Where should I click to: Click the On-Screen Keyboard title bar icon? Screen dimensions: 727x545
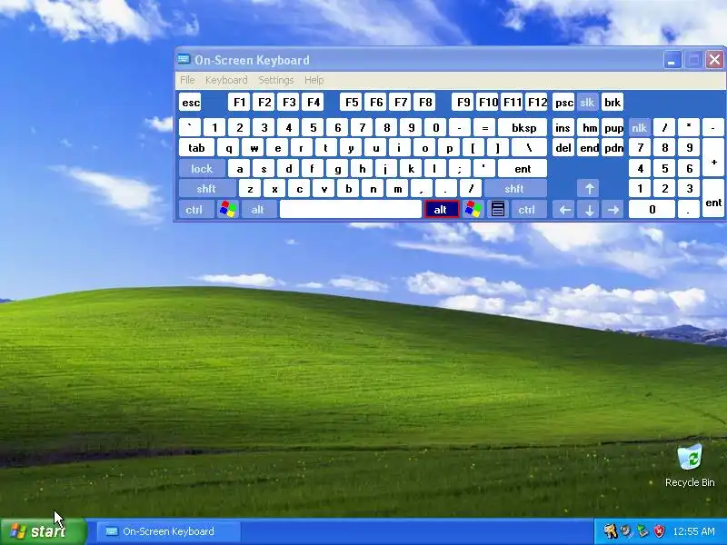click(184, 59)
